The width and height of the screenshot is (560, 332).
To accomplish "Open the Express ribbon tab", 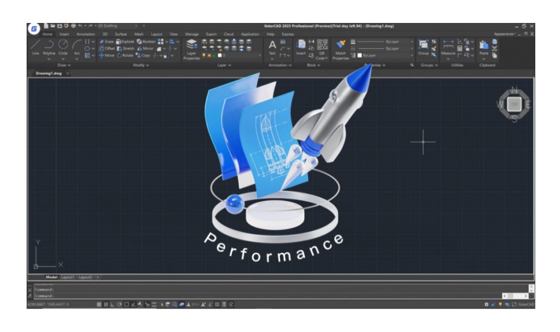I will [288, 34].
